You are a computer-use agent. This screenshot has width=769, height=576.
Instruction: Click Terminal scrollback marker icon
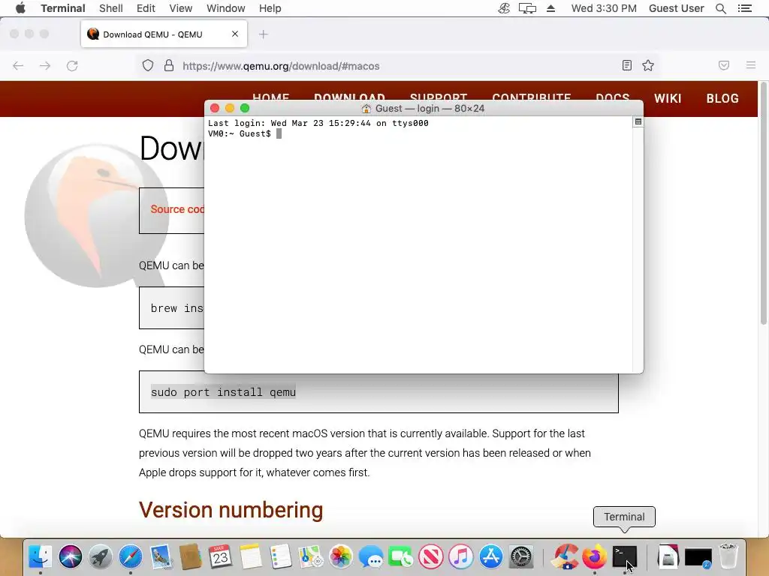pyautogui.click(x=638, y=121)
